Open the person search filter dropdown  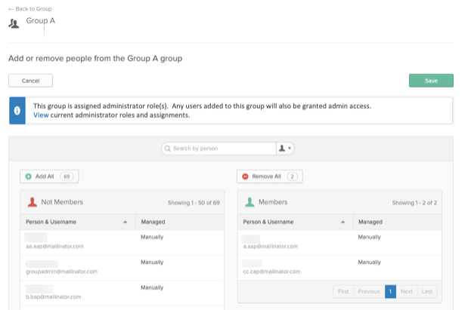pos(285,149)
